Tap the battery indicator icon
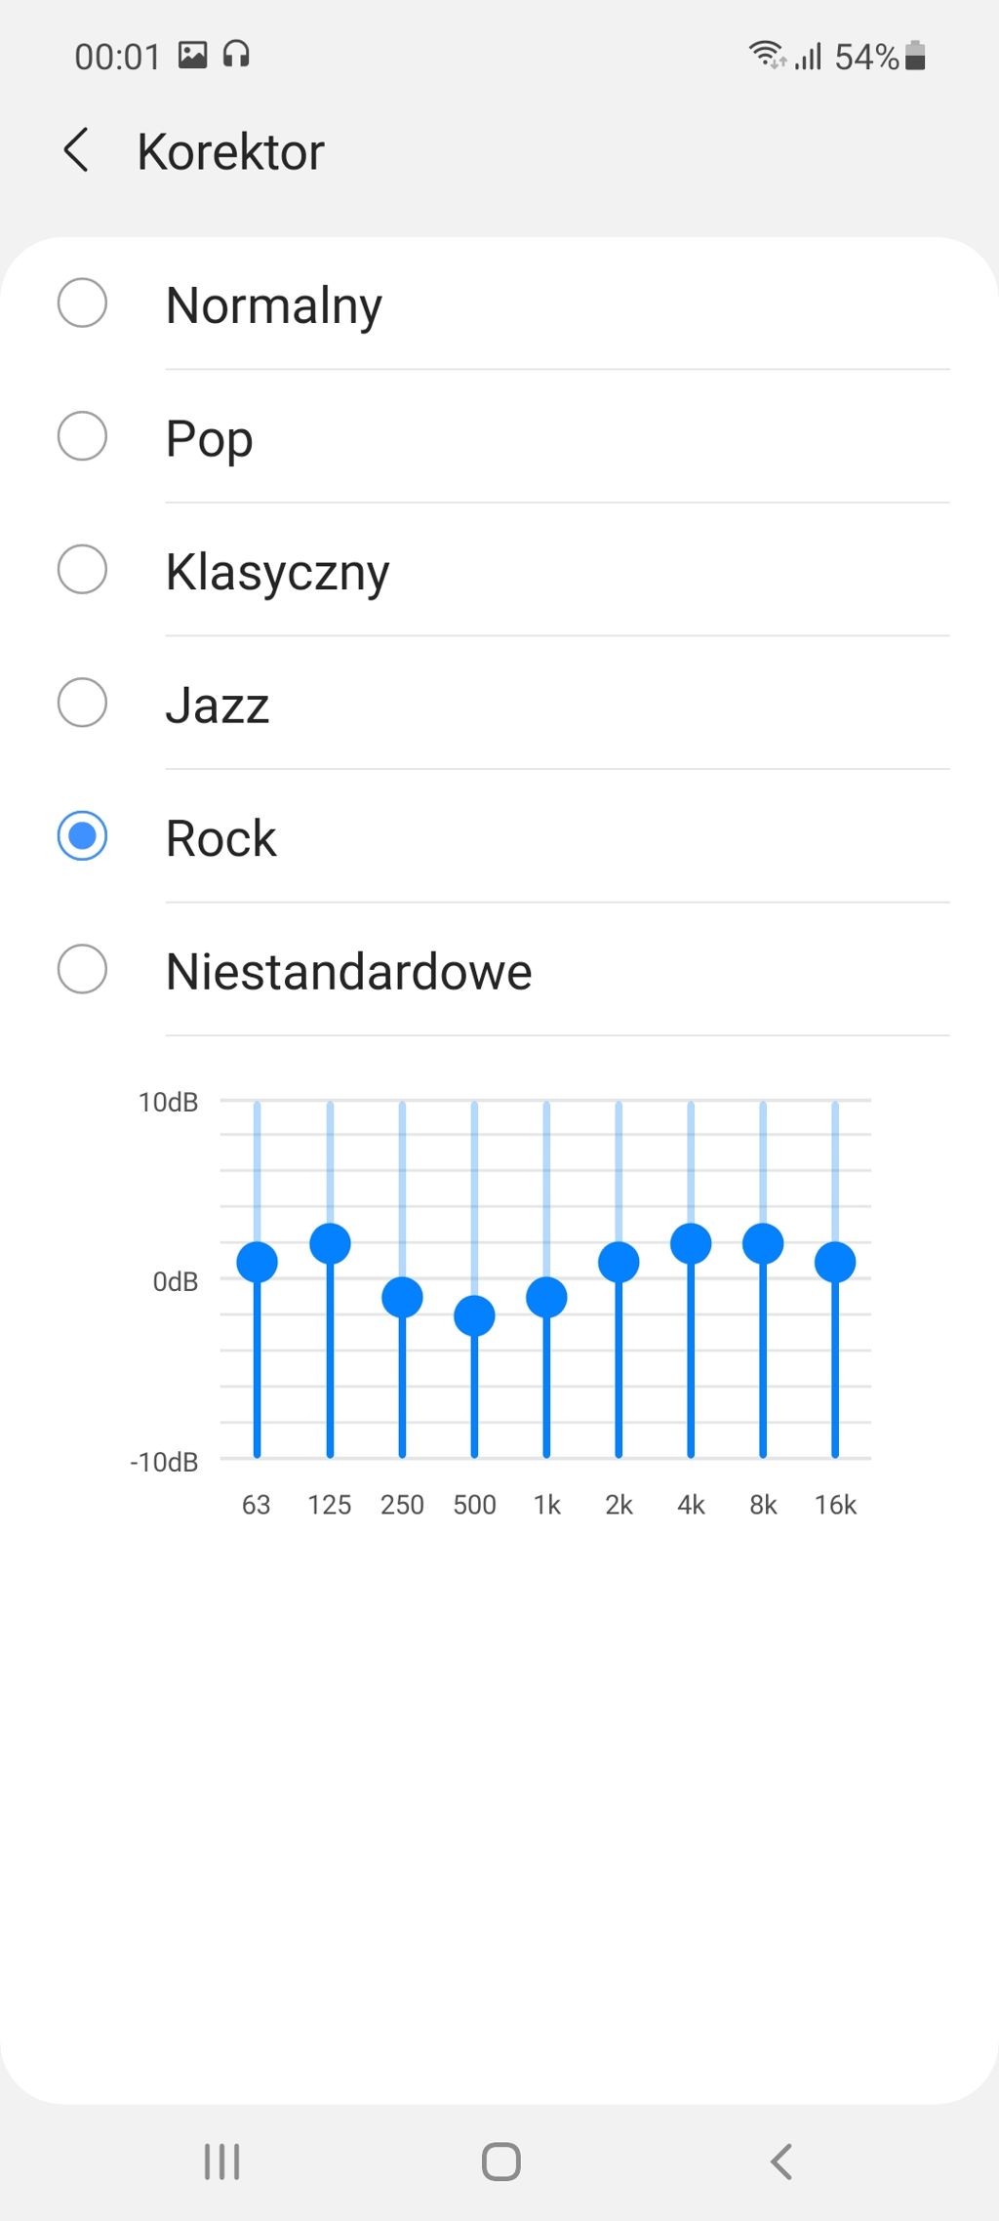Screen dimensions: 999x2221 click(x=915, y=56)
